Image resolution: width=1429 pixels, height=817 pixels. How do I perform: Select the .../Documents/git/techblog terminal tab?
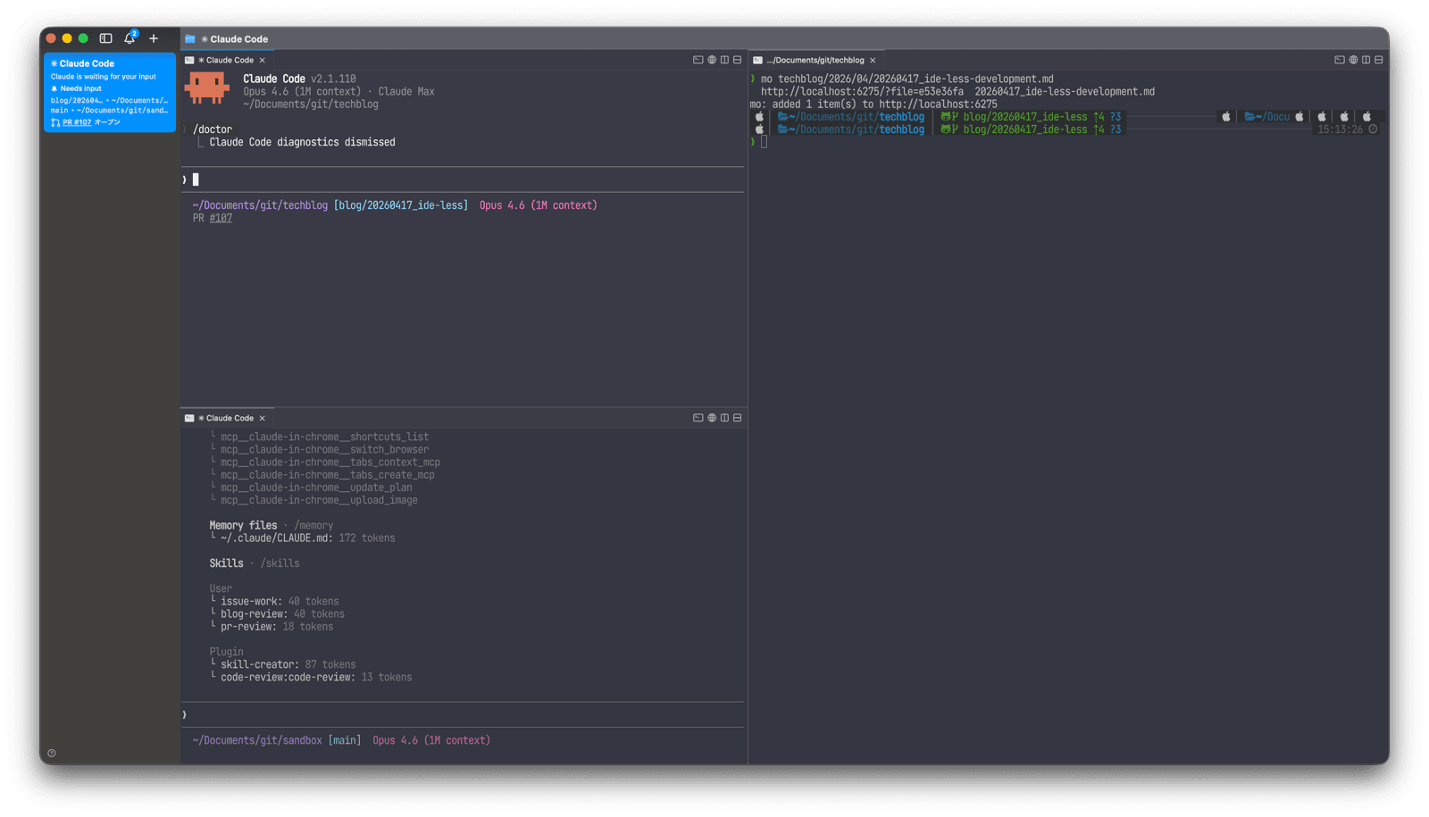818,61
